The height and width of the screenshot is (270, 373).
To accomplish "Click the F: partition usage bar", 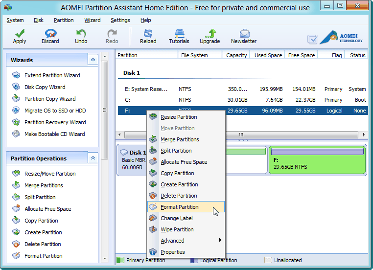I will pos(317,152).
